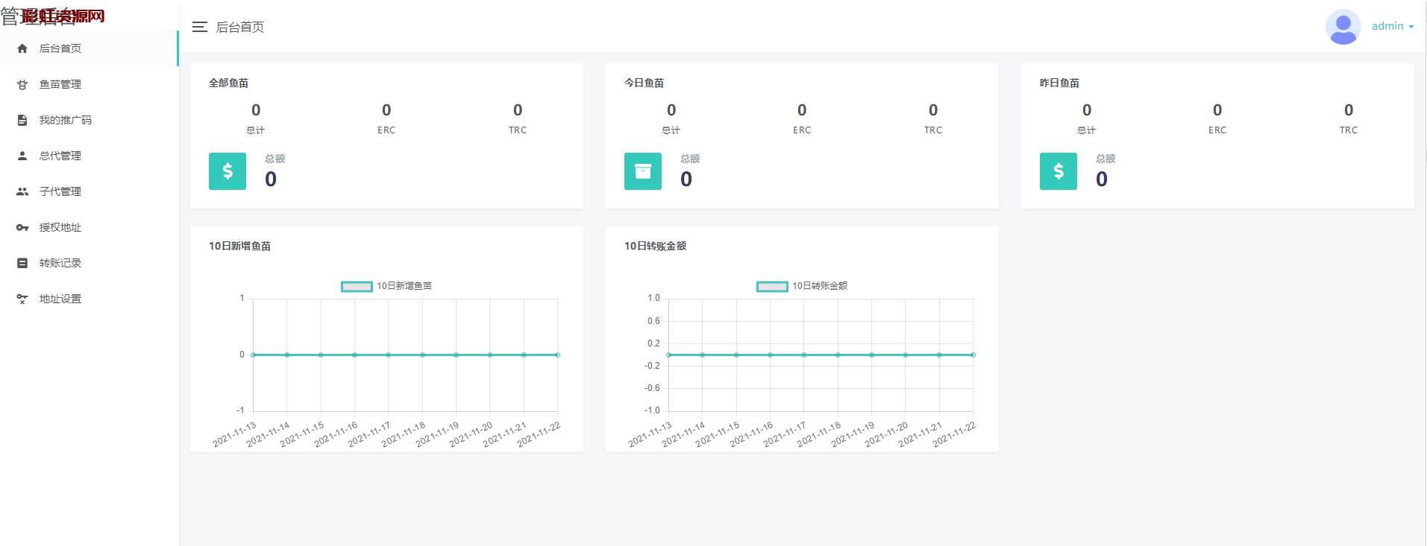Screen dimensions: 1427x546
Task: Click the key icon beside 授权地址
Action: (22, 227)
